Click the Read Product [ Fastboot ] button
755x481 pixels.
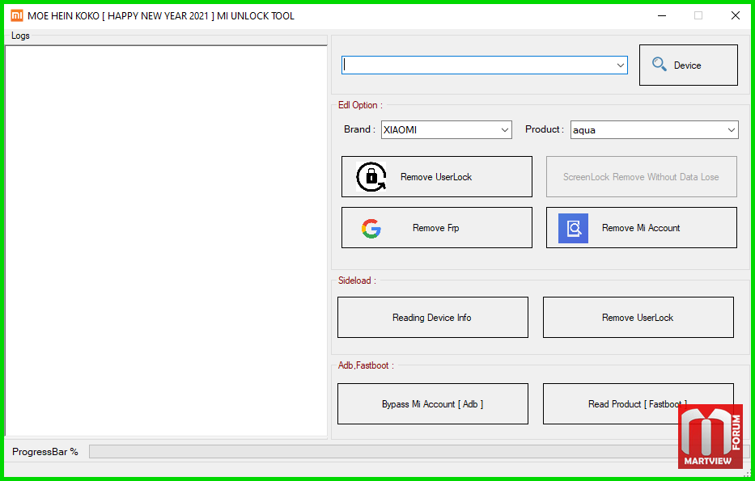(x=638, y=404)
